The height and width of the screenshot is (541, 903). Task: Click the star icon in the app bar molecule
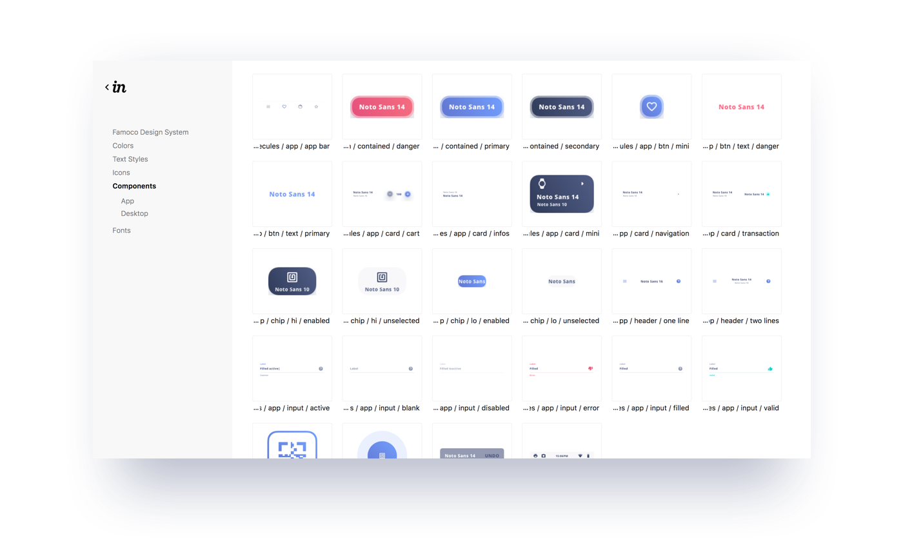(x=316, y=106)
